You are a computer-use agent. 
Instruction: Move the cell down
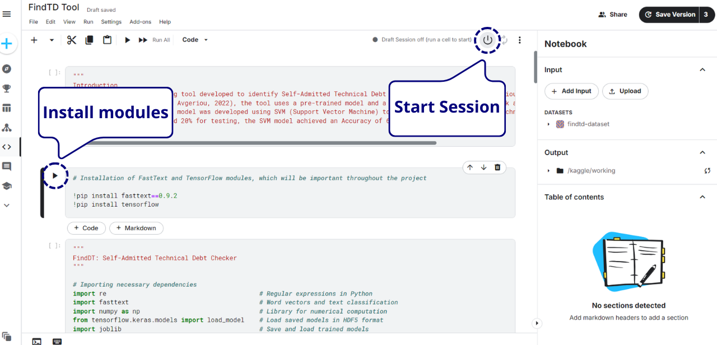point(483,167)
